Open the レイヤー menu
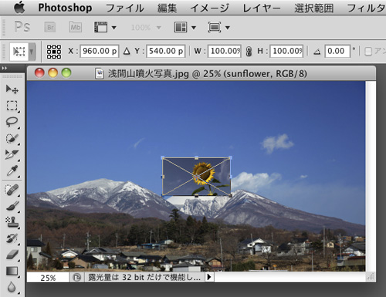The image size is (386, 297). click(x=262, y=8)
